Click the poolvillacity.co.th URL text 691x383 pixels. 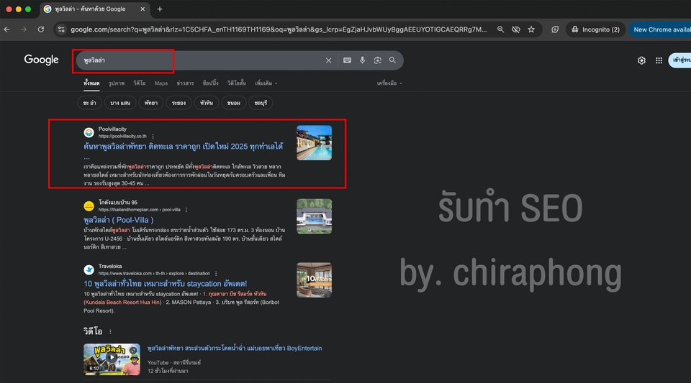click(122, 137)
